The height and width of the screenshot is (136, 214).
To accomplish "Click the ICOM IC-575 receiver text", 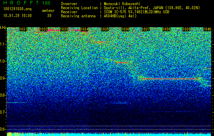I will coord(136,12).
